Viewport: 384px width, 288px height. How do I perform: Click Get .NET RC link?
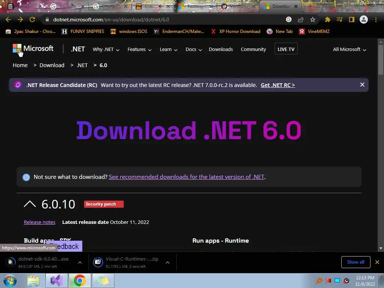pos(278,85)
